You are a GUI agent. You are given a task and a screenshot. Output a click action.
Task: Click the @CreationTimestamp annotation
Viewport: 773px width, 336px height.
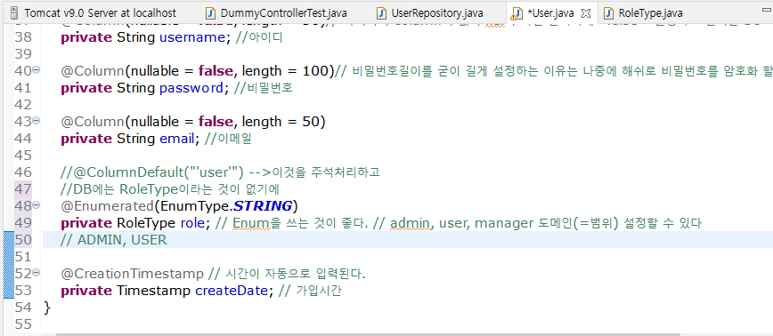132,274
